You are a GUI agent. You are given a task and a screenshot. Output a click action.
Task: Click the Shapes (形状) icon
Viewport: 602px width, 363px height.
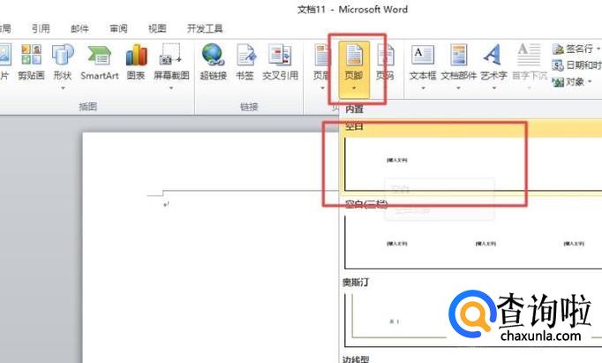[x=63, y=55]
